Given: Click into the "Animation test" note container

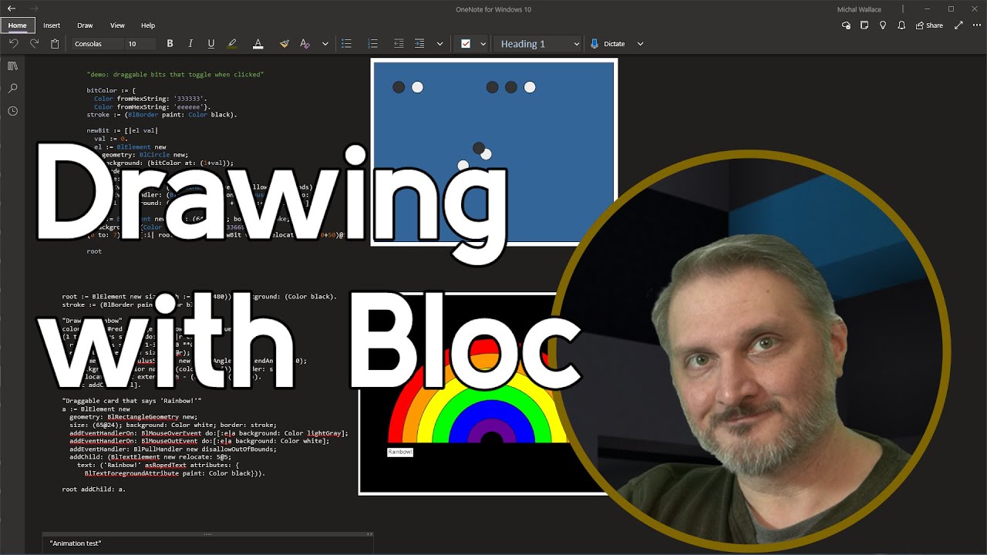Looking at the screenshot, I should coord(207,543).
